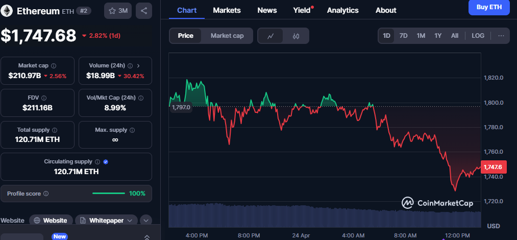517x240 pixels.
Task: Expand more links chevron beside Whitepaper
Action: pos(146,221)
